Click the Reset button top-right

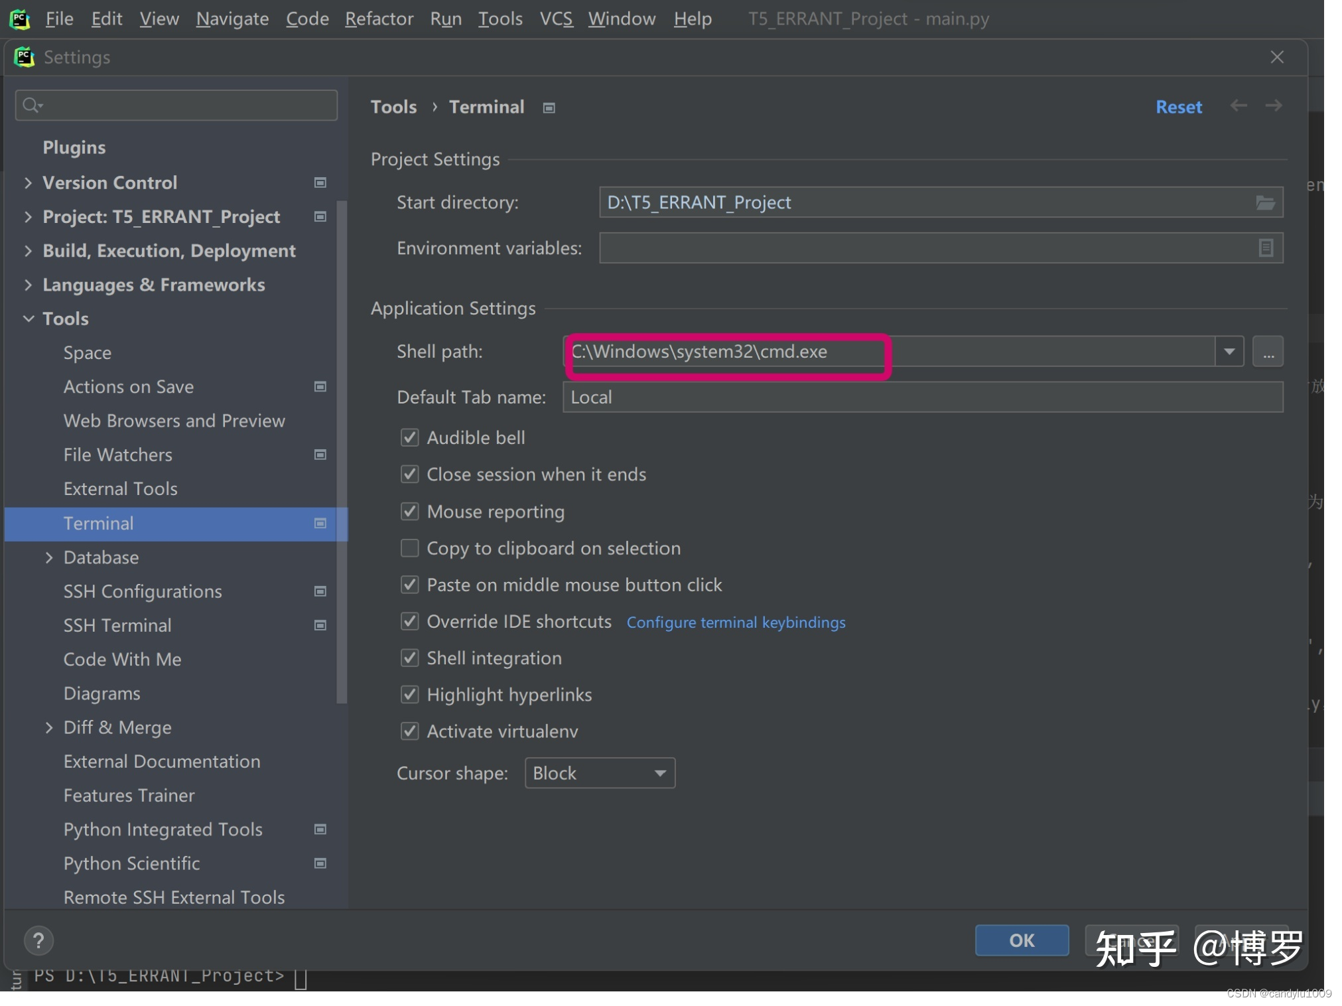1178,106
